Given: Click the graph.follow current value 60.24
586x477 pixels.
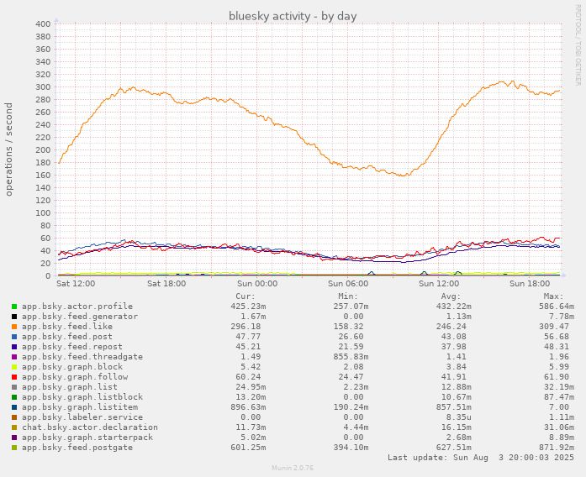Looking at the screenshot, I should coord(248,377).
